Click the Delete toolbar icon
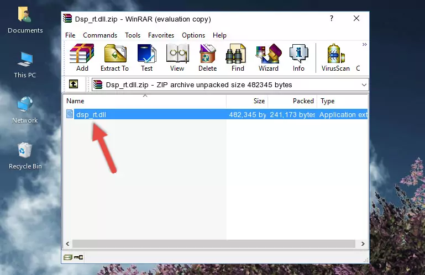The width and height of the screenshot is (425, 275). click(x=207, y=57)
